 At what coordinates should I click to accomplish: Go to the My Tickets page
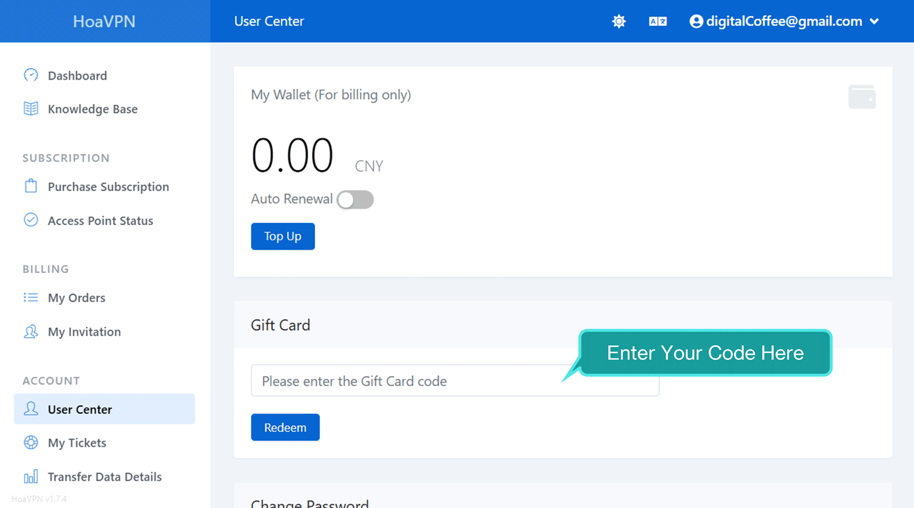77,443
